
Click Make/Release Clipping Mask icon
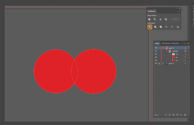click(173, 115)
